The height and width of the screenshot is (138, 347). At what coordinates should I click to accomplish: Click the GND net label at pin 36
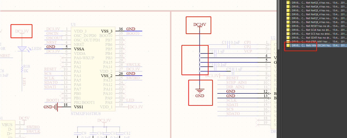click(x=131, y=29)
